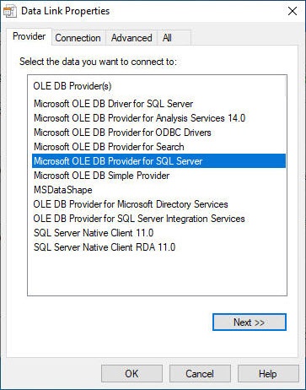Open the Connection tab
The width and height of the screenshot is (306, 390).
(78, 38)
